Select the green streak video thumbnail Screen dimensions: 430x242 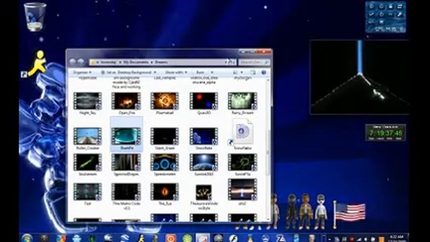87,162
